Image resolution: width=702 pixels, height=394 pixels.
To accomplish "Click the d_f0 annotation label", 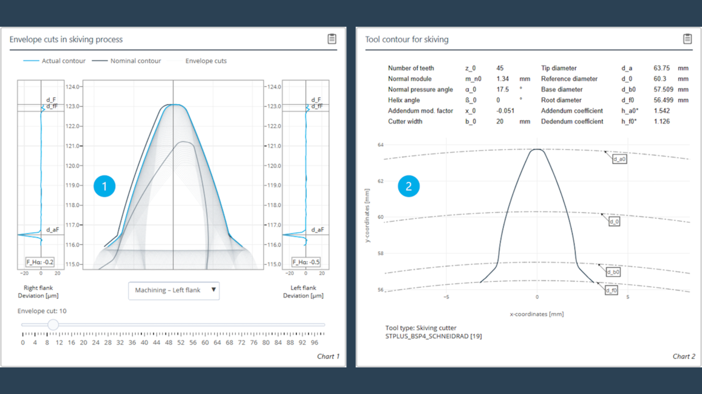I will (x=611, y=290).
